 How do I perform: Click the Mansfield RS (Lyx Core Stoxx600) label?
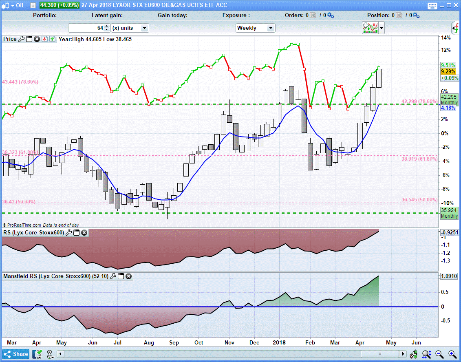pos(56,276)
